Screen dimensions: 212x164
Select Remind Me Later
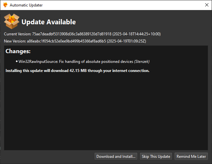point(191,156)
